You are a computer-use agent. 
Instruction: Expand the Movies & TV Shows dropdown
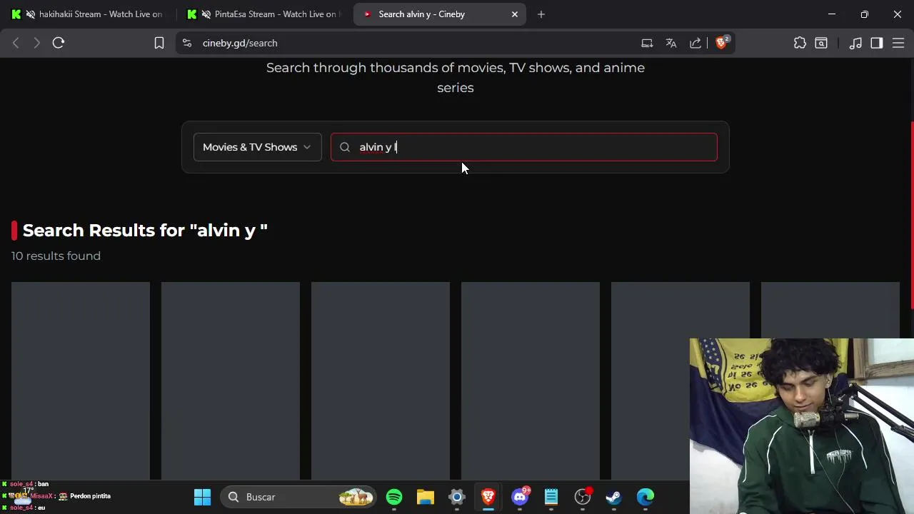(258, 147)
